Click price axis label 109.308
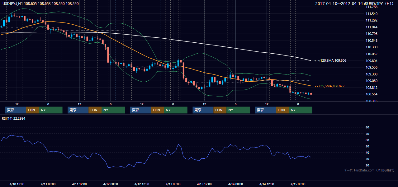The height and width of the screenshot is (187, 398). tap(372, 74)
